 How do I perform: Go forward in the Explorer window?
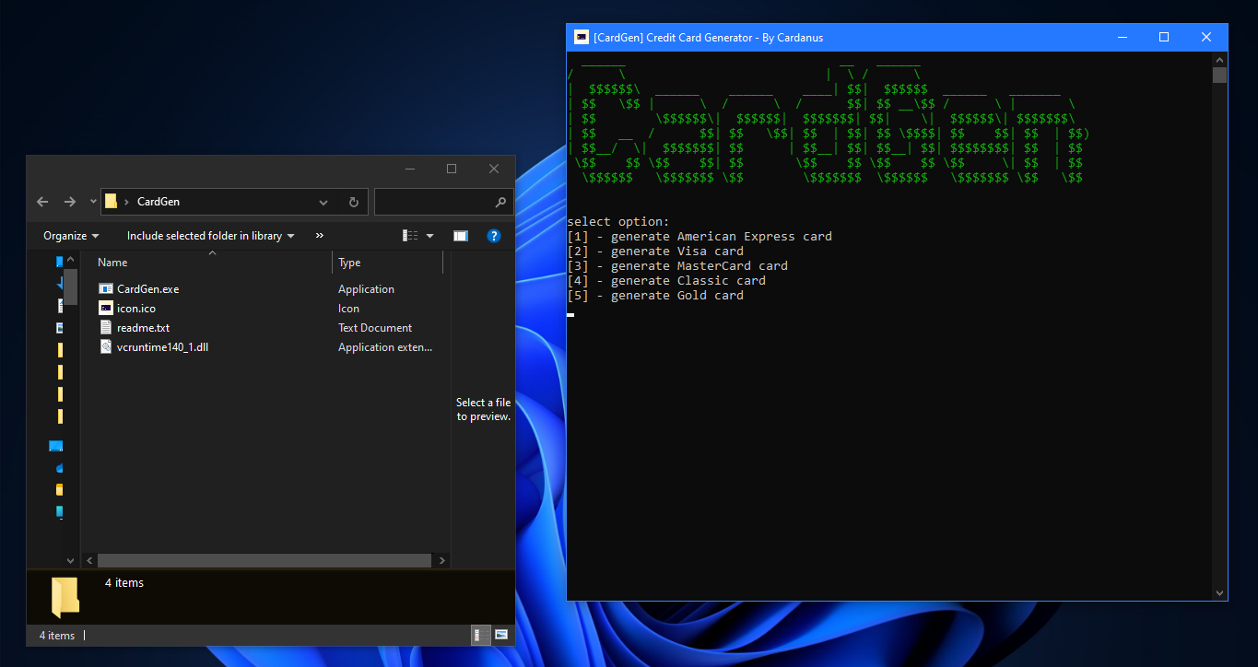click(x=70, y=202)
